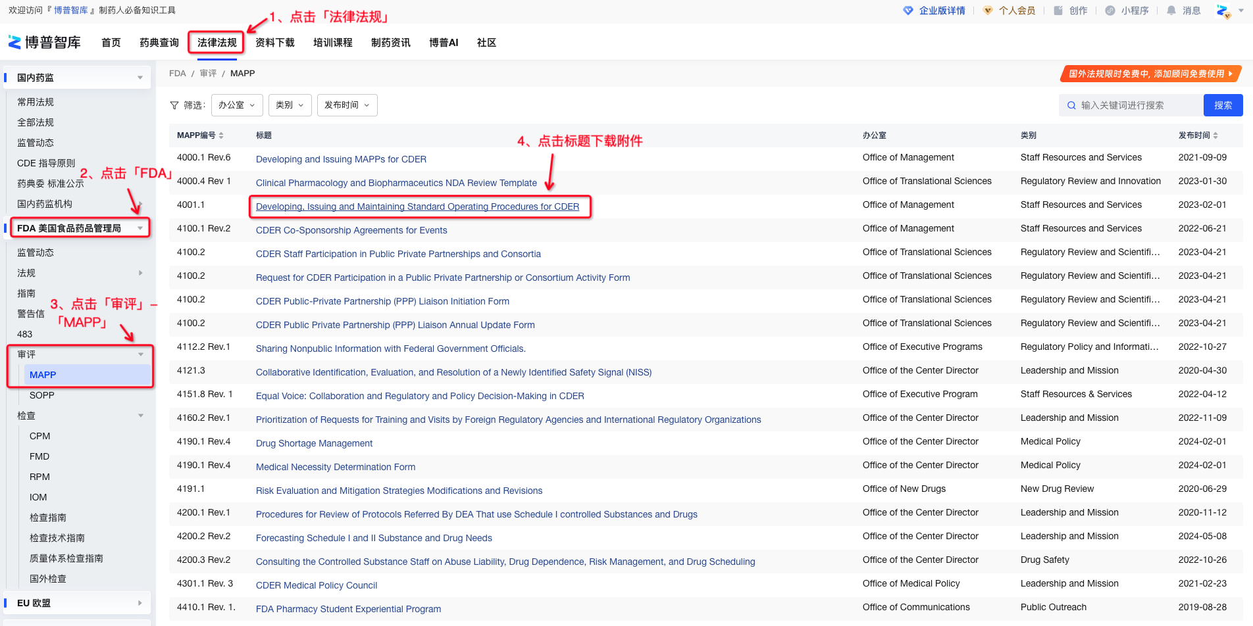The height and width of the screenshot is (626, 1253).
Task: Click the search magnifier icon
Action: tap(1071, 105)
